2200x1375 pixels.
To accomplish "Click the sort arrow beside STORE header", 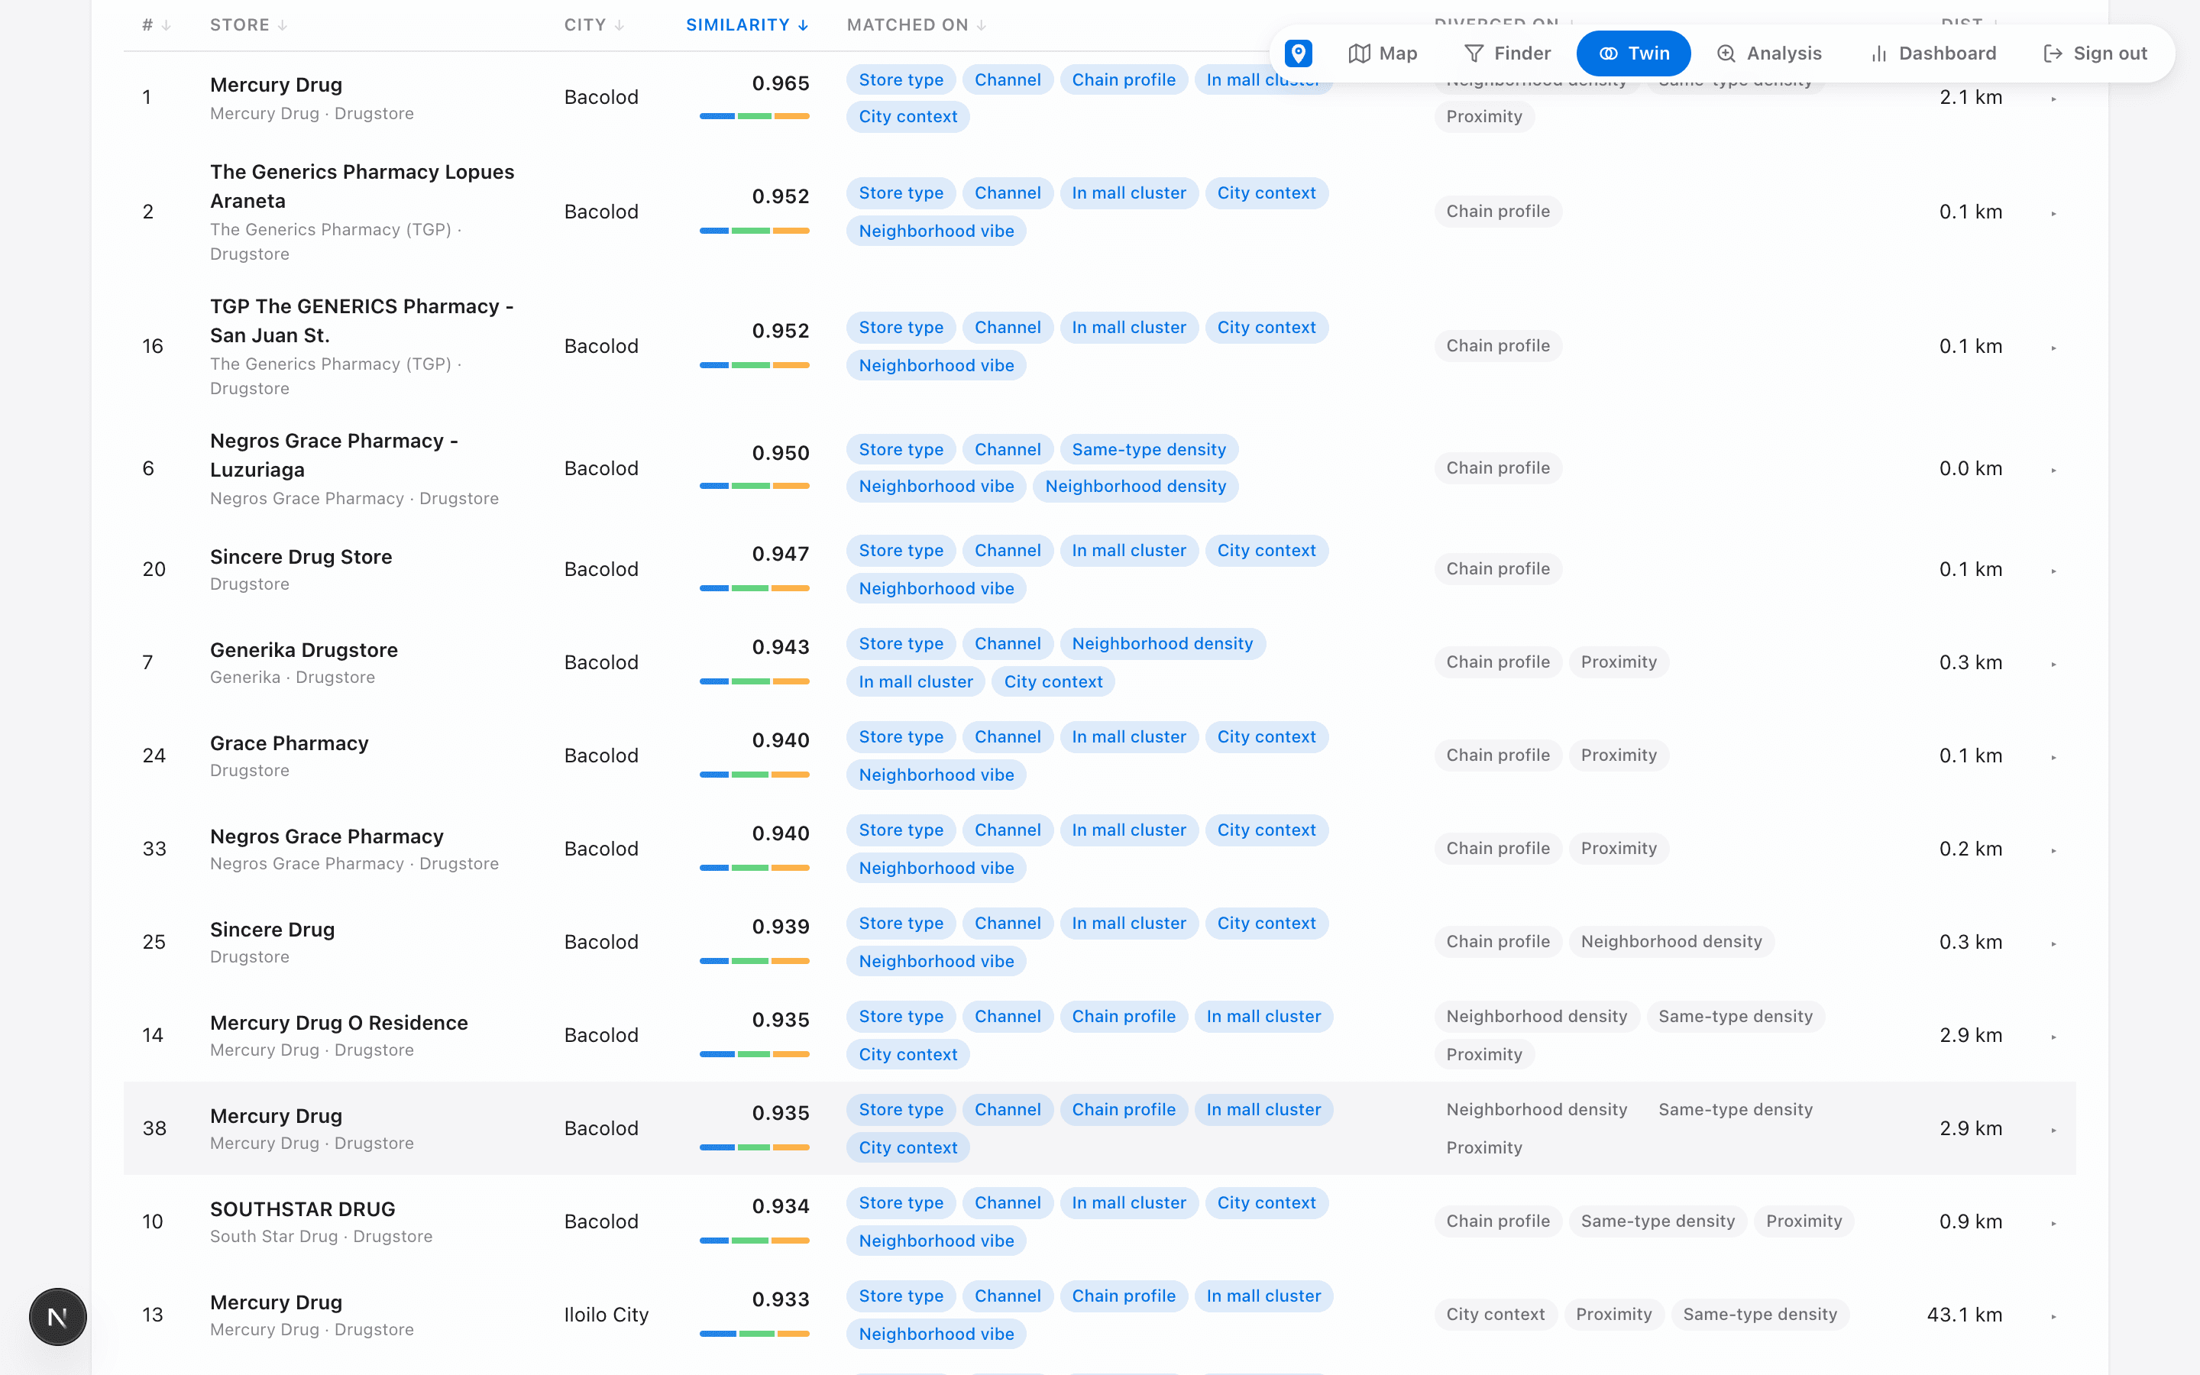I will coord(283,25).
